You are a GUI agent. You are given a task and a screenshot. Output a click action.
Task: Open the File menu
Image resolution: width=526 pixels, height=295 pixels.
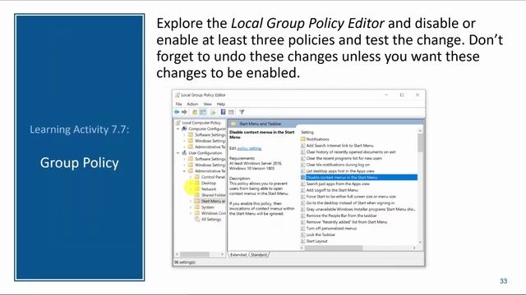pyautogui.click(x=179, y=104)
